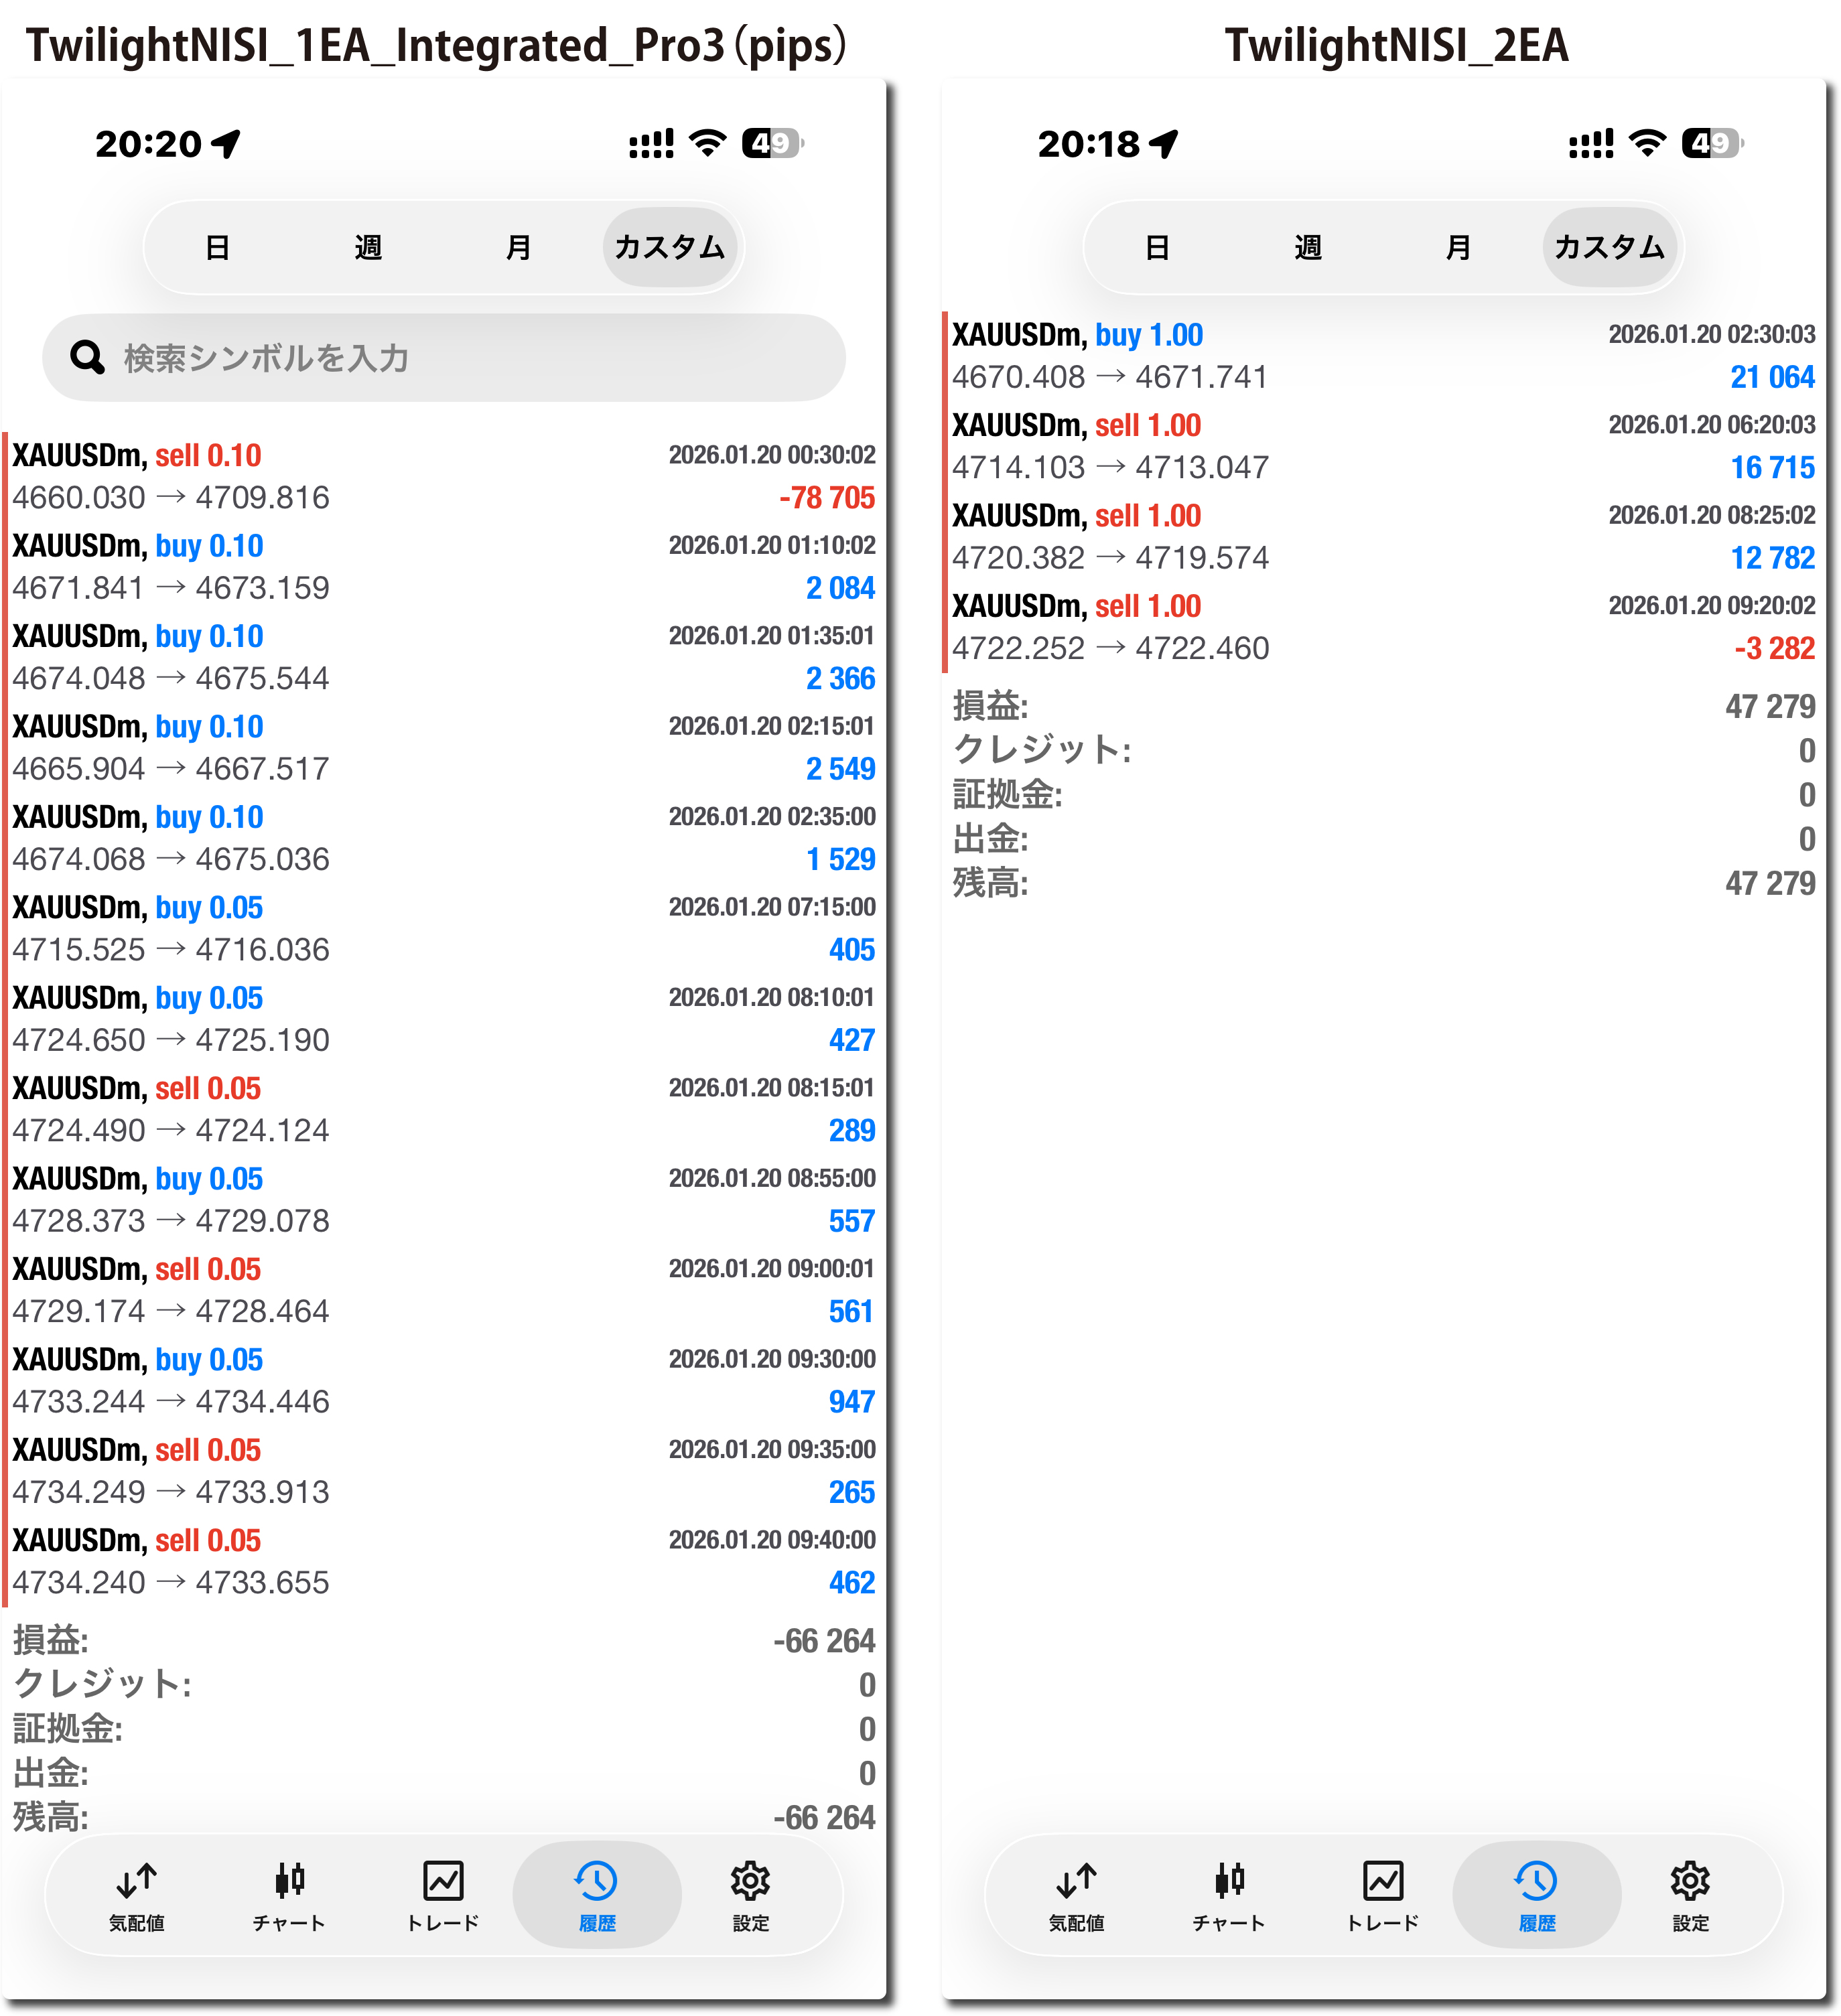Select 月 period tab in right phone
Image resolution: width=1841 pixels, height=2016 pixels.
[x=1458, y=247]
